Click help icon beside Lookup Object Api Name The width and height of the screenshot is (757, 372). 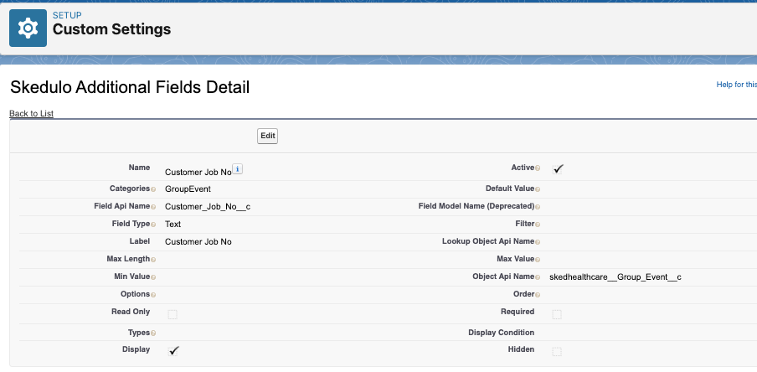[538, 242]
